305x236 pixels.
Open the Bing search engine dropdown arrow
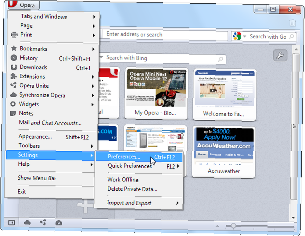click(x=101, y=57)
